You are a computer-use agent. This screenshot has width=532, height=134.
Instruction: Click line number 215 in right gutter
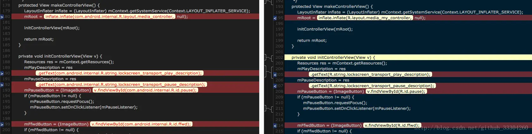click(x=279, y=131)
